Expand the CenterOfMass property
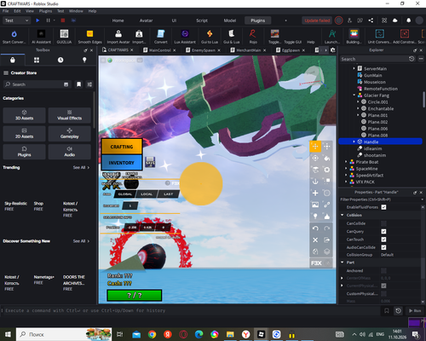This screenshot has height=341, width=426. (x=342, y=278)
